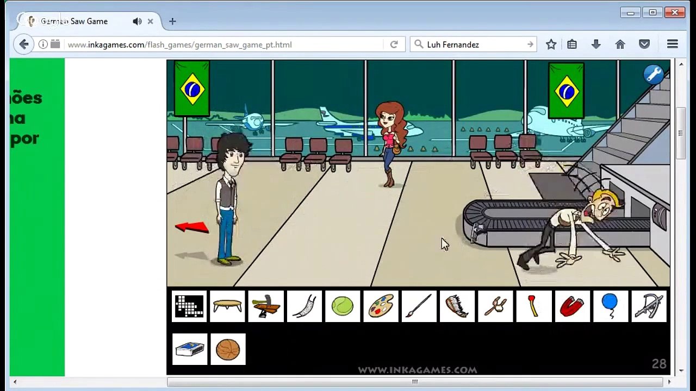
Task: Pick the bandaged curved horn item
Action: pyautogui.click(x=304, y=306)
